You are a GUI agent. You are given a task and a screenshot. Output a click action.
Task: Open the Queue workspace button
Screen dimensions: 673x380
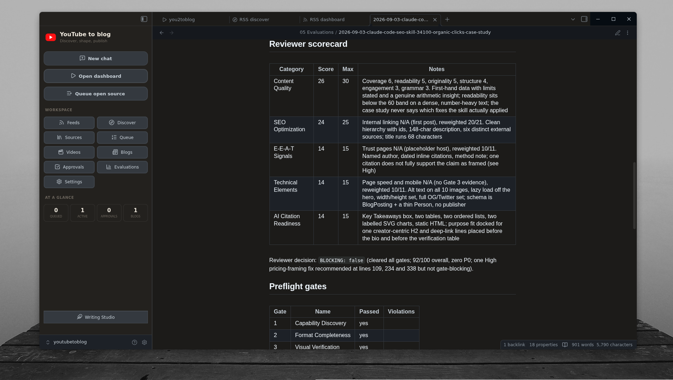tap(122, 138)
